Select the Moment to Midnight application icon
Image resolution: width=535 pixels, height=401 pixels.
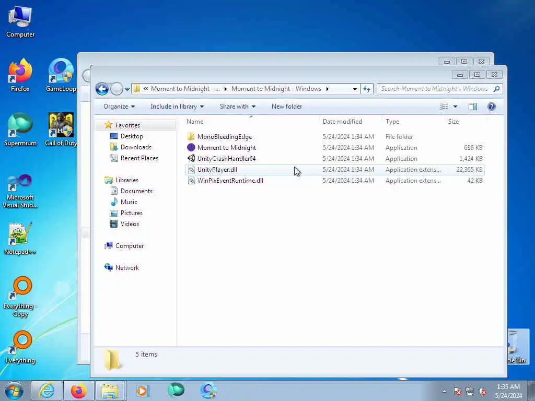[191, 148]
